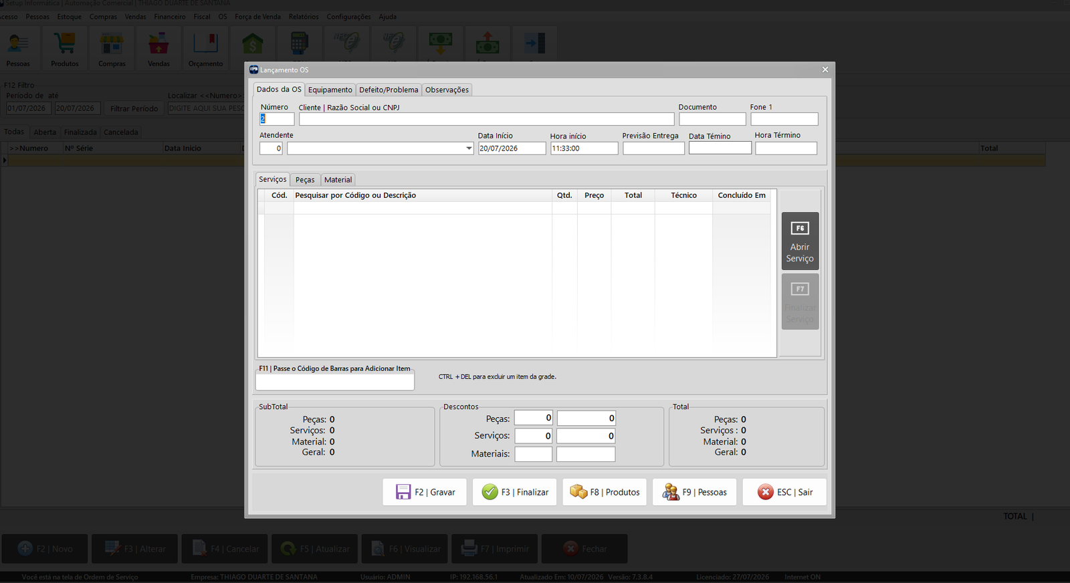Click the Concluído Em column header
Screen dimensions: 1070x583
(742, 195)
